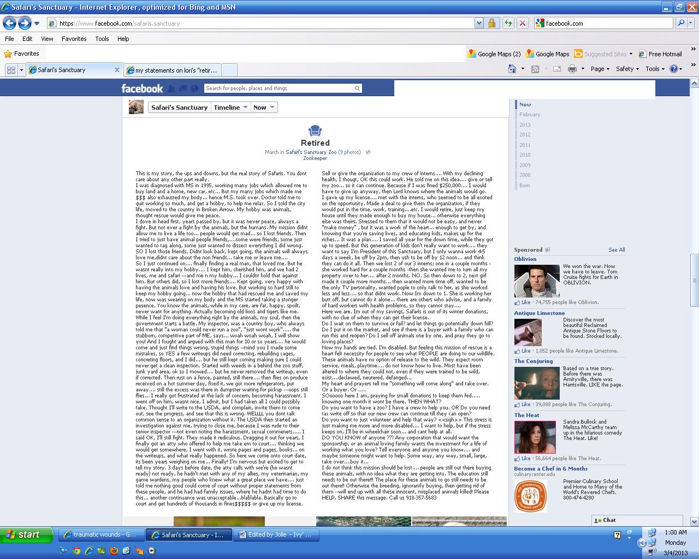699x559 pixels.
Task: Open the Safety dropdown menu
Action: 627,69
